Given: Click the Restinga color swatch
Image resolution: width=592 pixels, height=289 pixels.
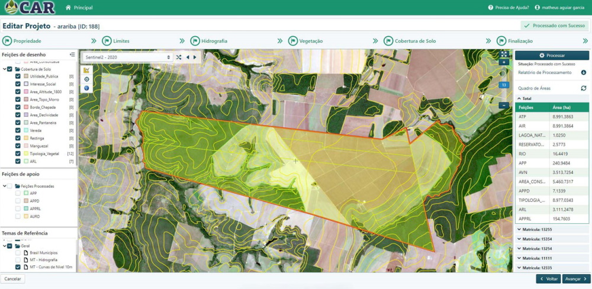Looking at the screenshot, I should [x=26, y=138].
